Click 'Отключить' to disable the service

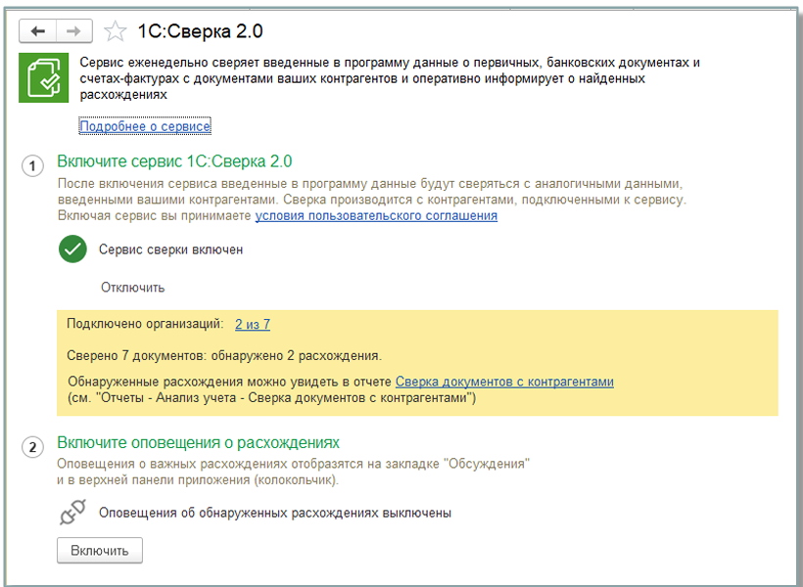(x=132, y=288)
